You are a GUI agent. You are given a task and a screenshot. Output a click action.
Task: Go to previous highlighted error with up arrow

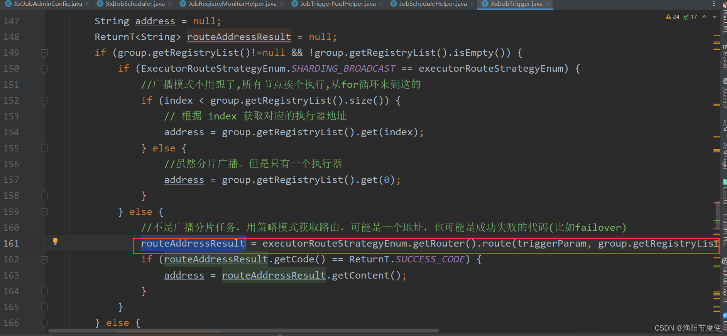click(x=704, y=17)
